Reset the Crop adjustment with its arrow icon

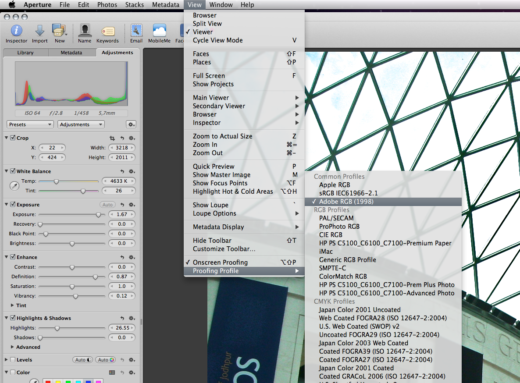pos(122,138)
